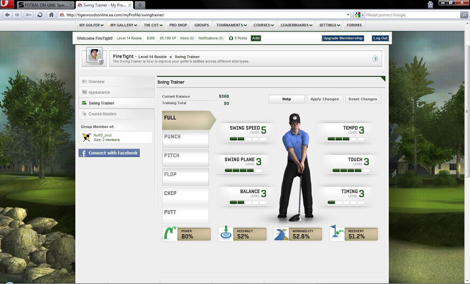Open the FORUMS menu item
This screenshot has height=284, width=470.
[x=354, y=25]
